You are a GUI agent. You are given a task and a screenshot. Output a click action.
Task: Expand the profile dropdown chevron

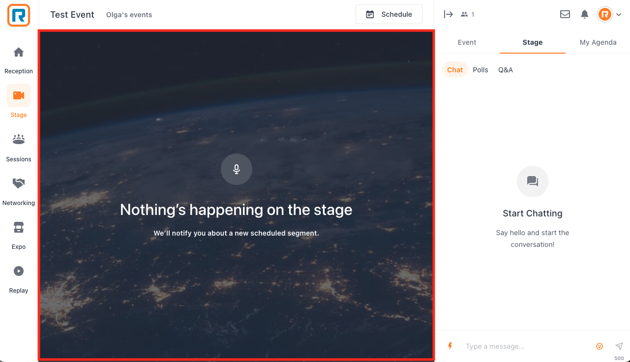(619, 15)
